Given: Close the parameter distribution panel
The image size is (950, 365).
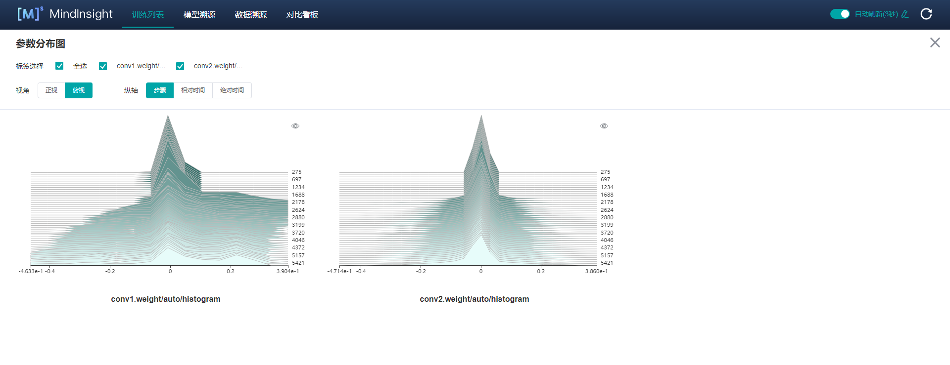Looking at the screenshot, I should pyautogui.click(x=935, y=42).
